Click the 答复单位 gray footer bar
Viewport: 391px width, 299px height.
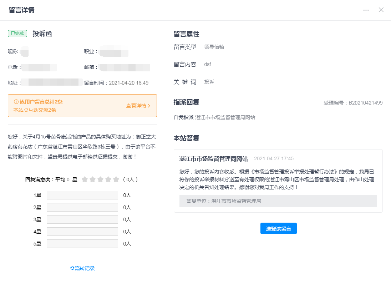(278, 201)
